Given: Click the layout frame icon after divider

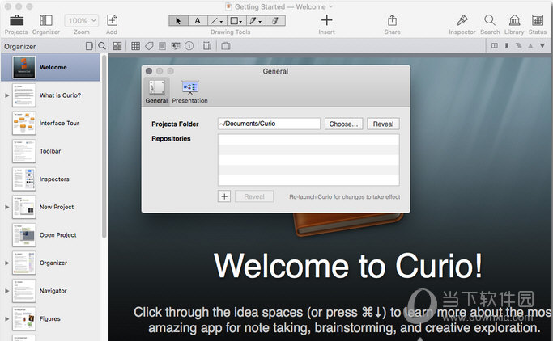Looking at the screenshot, I should point(207,46).
